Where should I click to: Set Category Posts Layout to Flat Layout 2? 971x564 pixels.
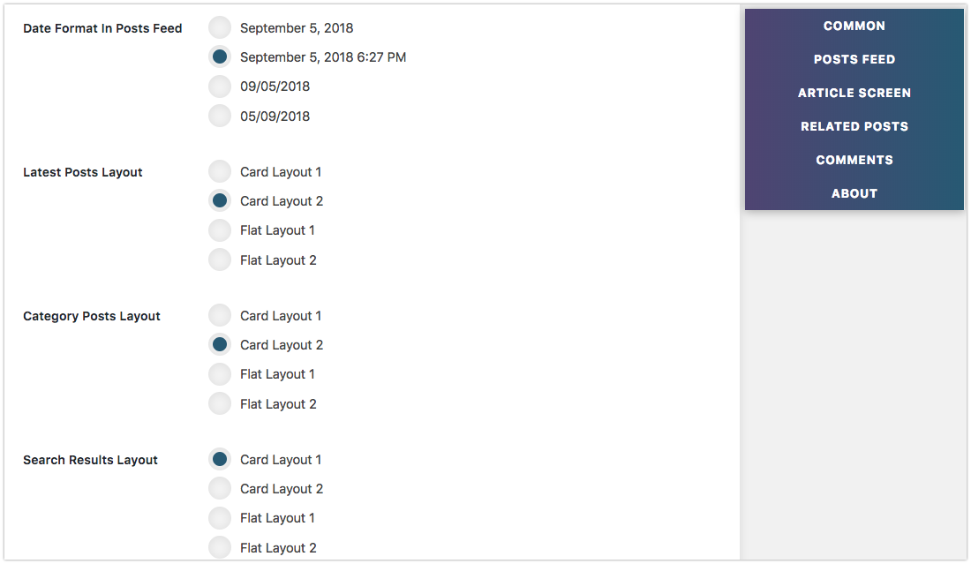219,403
